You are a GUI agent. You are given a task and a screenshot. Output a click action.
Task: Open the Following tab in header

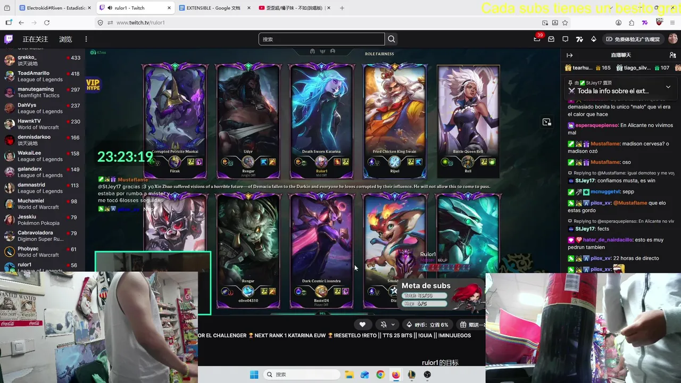click(x=35, y=39)
